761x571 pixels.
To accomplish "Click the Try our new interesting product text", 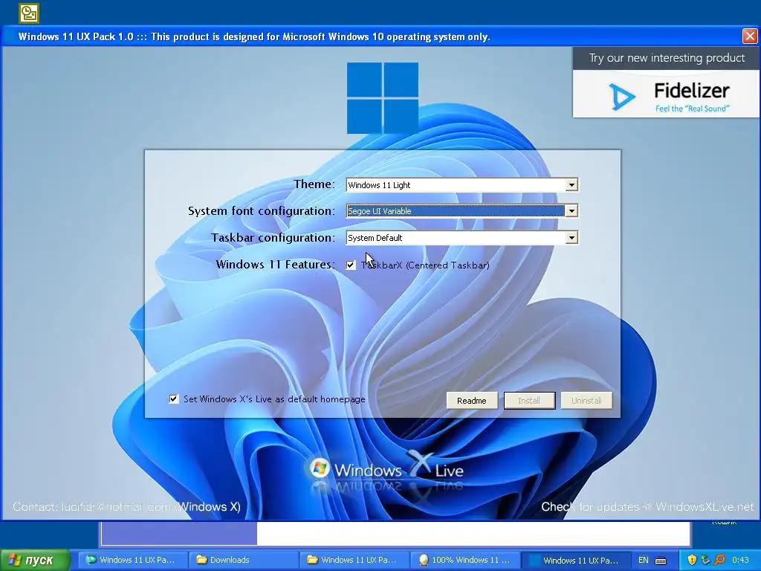I will 667,58.
